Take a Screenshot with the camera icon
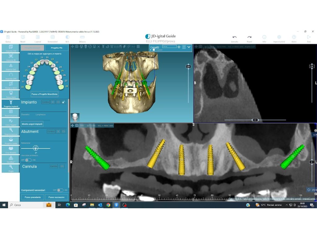This screenshot has width=317, height=238. (53, 37)
